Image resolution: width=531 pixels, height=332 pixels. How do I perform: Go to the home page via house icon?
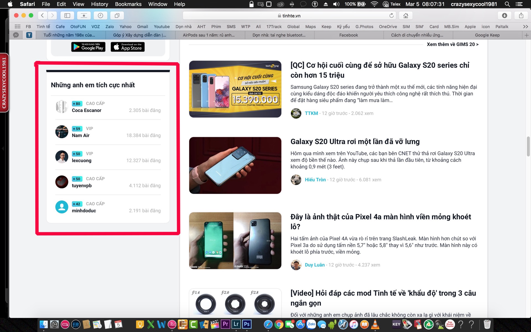[406, 15]
